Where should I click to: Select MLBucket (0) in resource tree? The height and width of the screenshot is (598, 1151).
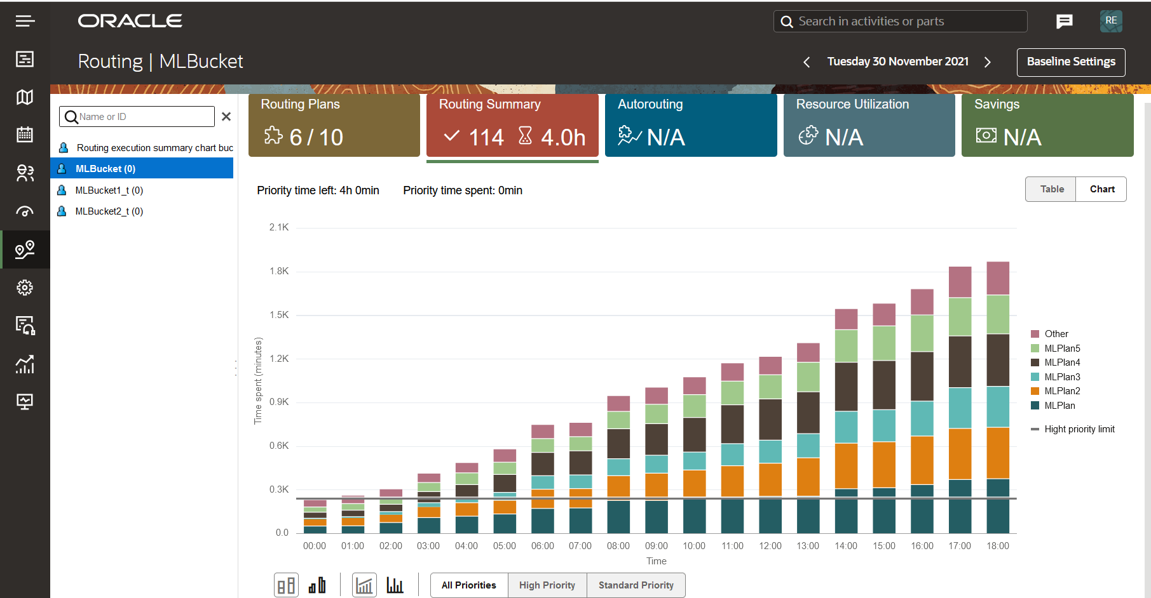click(142, 168)
